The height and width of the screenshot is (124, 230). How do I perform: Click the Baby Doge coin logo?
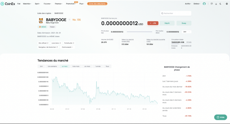(41, 21)
